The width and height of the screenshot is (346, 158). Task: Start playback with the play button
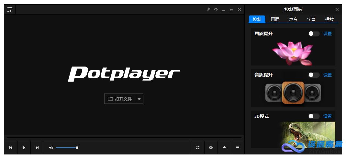pyautogui.click(x=24, y=148)
